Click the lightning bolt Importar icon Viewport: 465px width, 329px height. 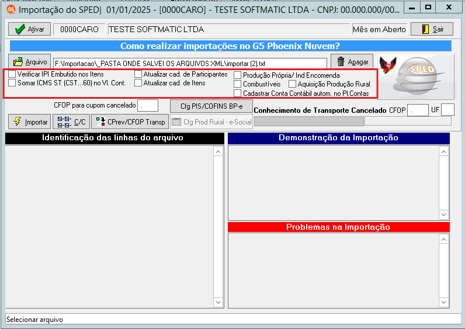point(18,122)
